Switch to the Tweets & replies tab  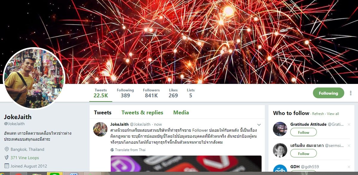pyautogui.click(x=142, y=112)
